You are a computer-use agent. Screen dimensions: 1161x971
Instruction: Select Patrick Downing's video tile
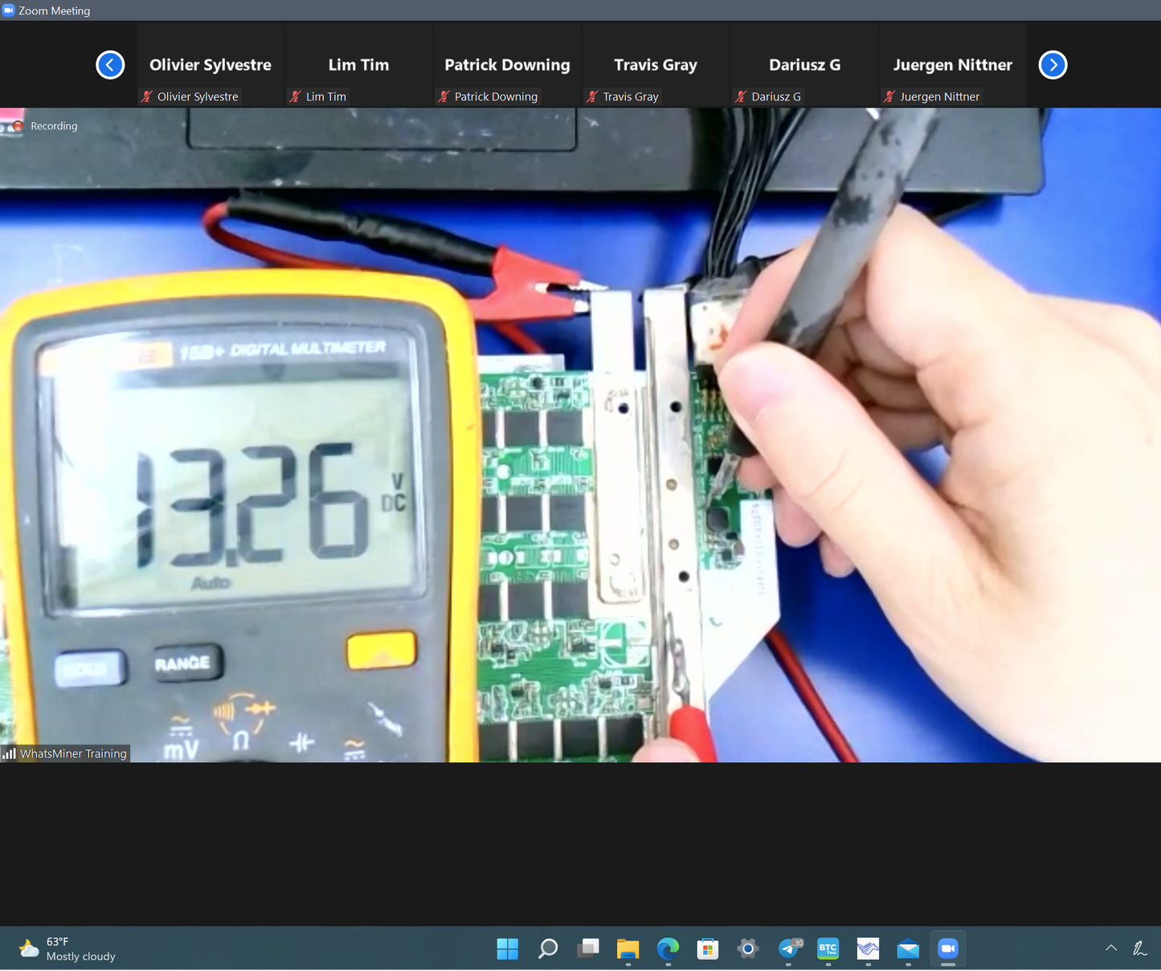tap(507, 65)
